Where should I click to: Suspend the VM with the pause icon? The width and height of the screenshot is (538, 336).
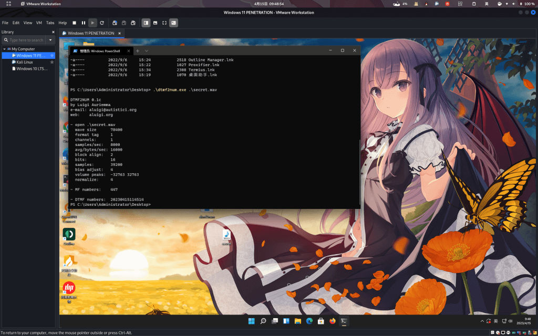coord(84,23)
